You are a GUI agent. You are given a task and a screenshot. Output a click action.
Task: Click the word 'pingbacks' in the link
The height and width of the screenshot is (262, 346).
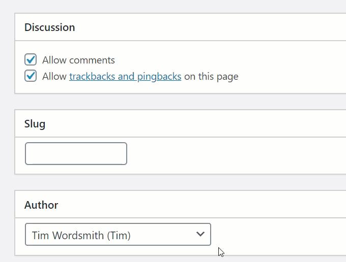[x=159, y=76]
